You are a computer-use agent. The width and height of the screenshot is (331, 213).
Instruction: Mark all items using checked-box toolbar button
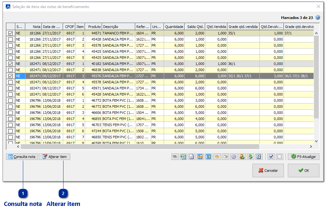(271, 157)
